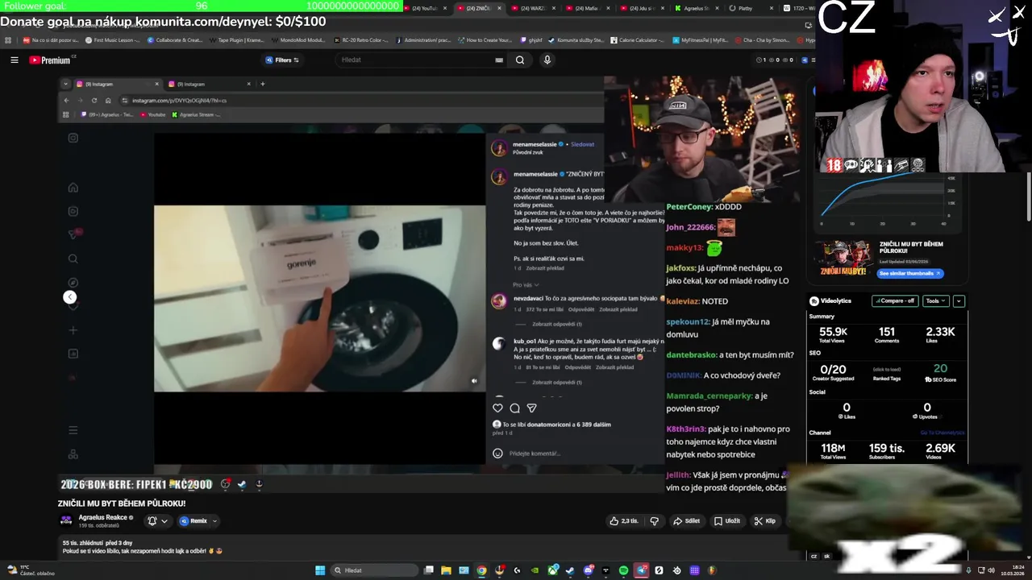This screenshot has height=580, width=1032.
Task: Open Steam from taskbar
Action: click(570, 570)
